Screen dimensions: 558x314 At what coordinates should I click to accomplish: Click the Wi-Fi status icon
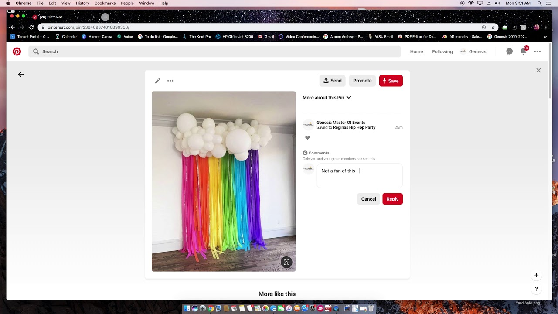(471, 3)
